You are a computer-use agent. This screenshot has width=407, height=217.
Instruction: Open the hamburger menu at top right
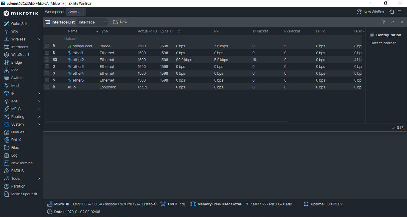click(400, 12)
